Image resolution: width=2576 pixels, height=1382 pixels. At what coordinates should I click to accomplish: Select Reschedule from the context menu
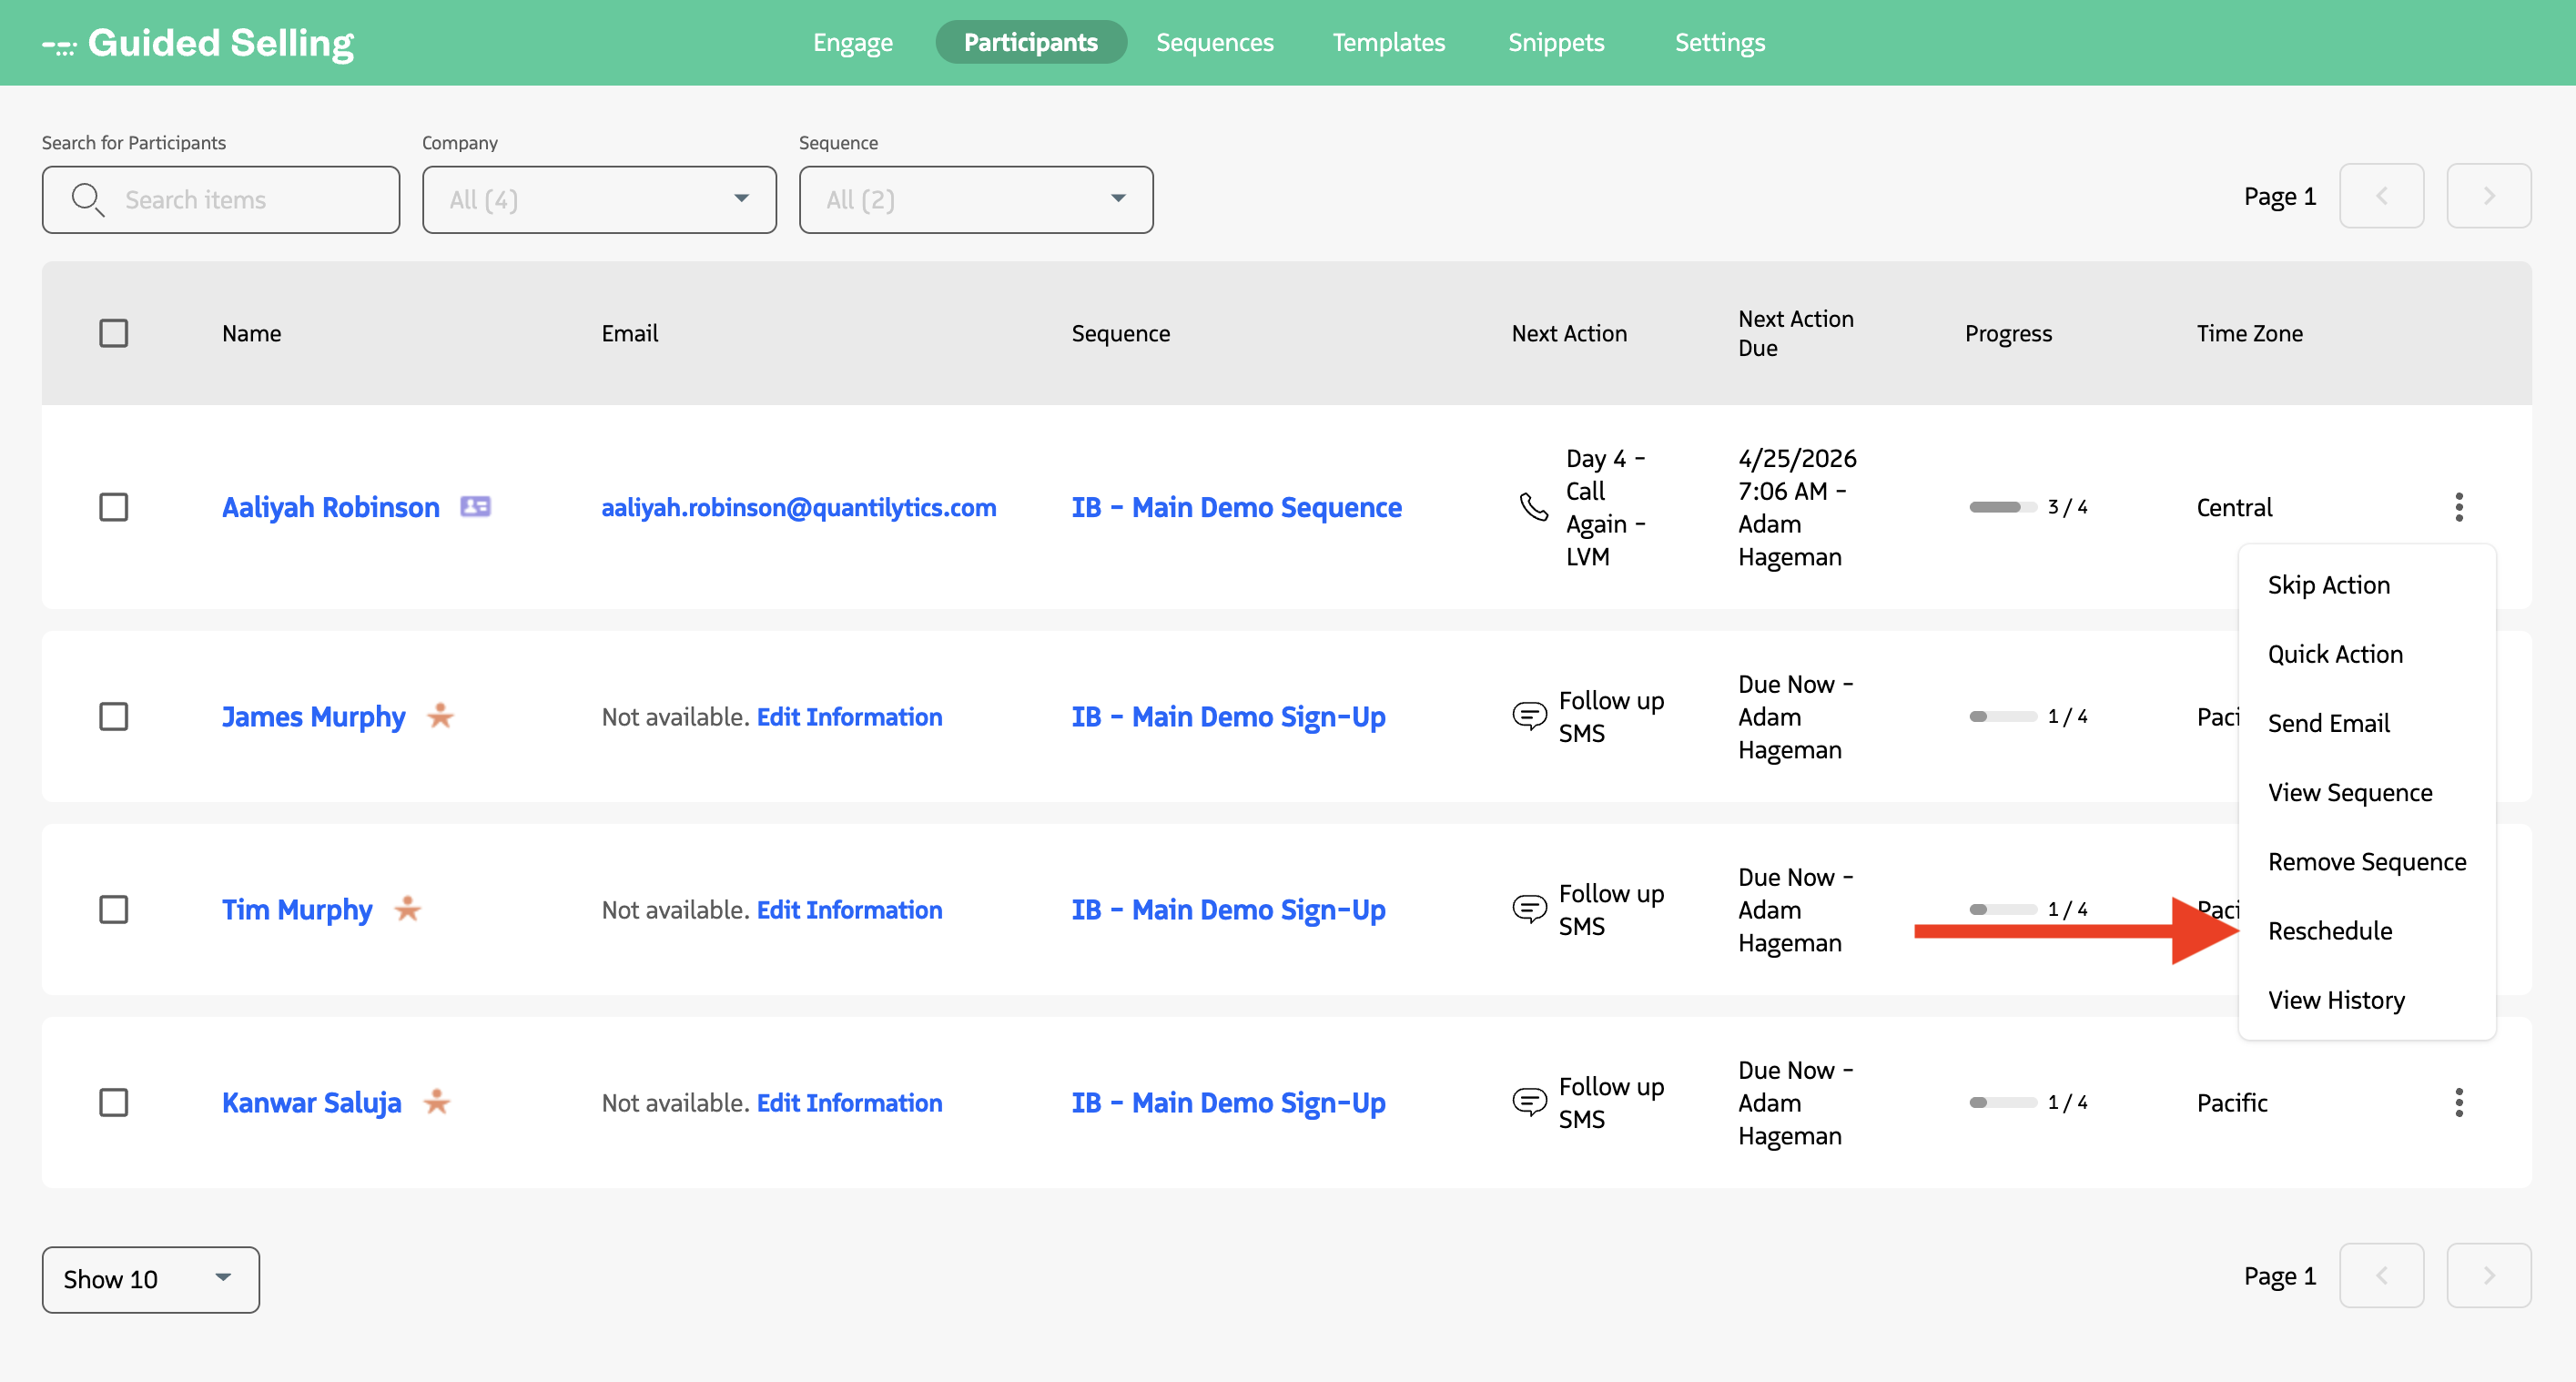[2331, 930]
